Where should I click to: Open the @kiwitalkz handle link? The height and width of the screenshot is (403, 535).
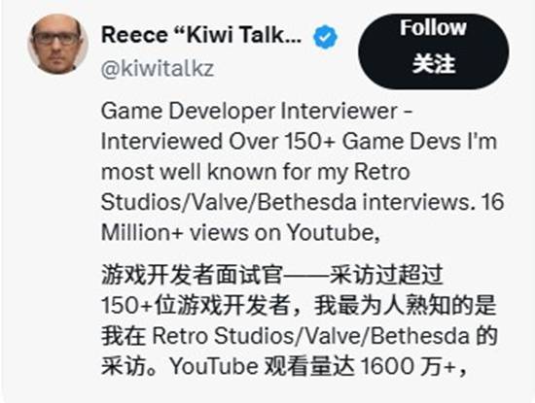tap(158, 68)
